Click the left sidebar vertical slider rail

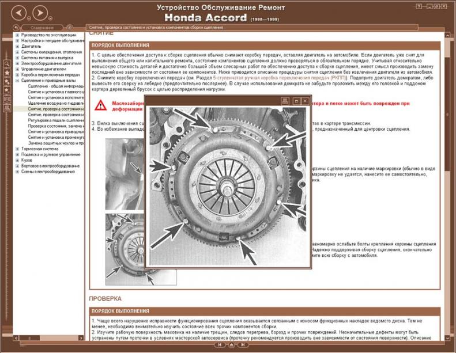(6, 186)
